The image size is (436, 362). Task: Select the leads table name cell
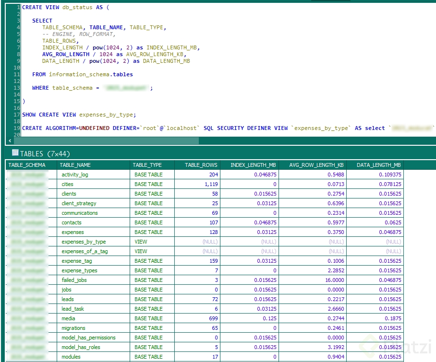[x=93, y=299]
